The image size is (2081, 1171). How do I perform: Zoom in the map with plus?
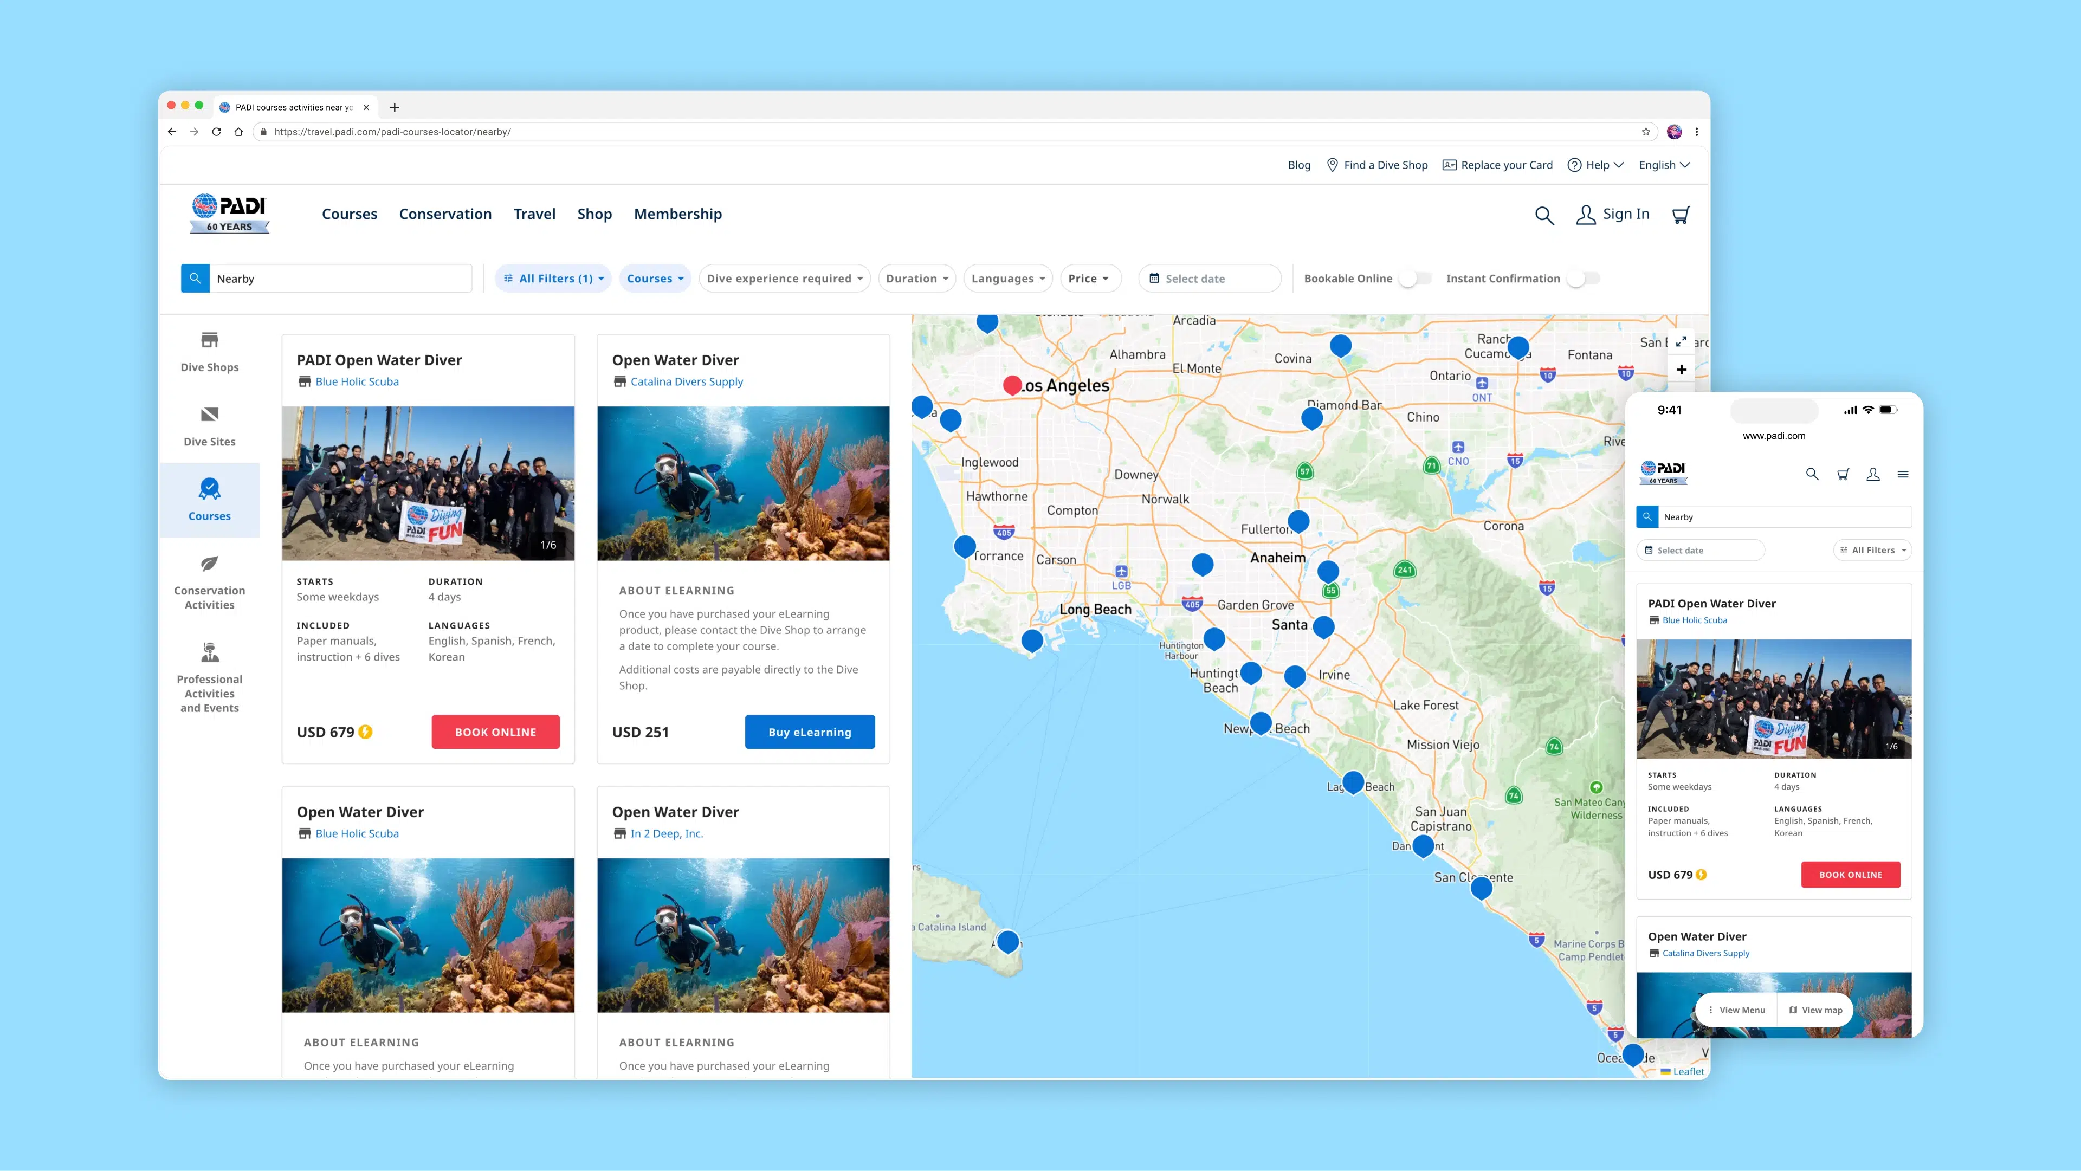[1681, 370]
